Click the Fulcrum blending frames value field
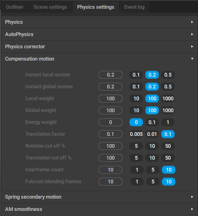 [110, 182]
